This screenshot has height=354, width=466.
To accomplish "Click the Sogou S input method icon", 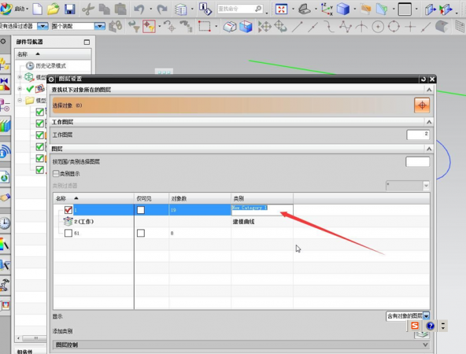I will coord(415,326).
